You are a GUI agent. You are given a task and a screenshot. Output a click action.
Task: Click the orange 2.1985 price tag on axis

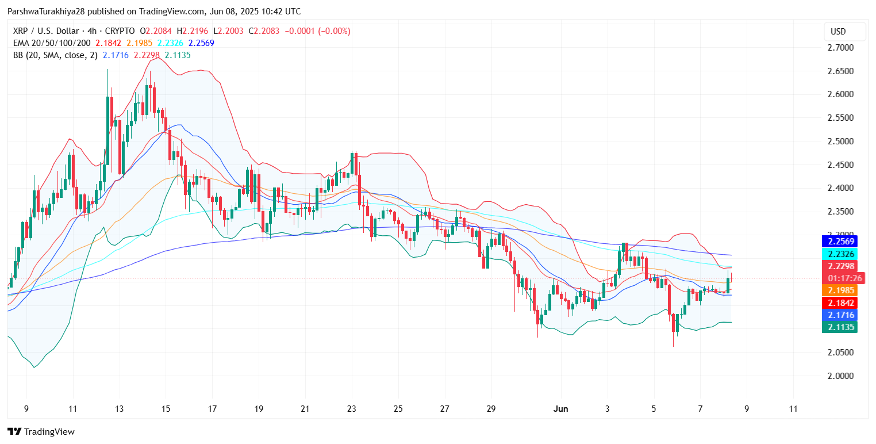(841, 290)
